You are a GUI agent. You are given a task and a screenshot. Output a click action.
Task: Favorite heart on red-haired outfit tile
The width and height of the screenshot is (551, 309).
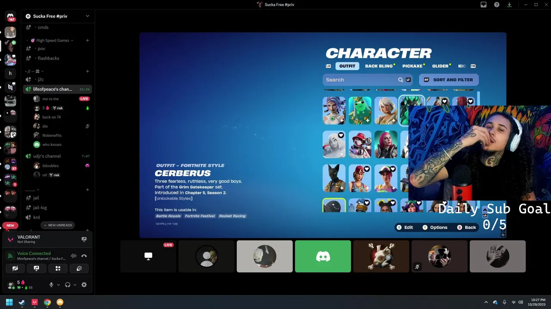(471, 102)
